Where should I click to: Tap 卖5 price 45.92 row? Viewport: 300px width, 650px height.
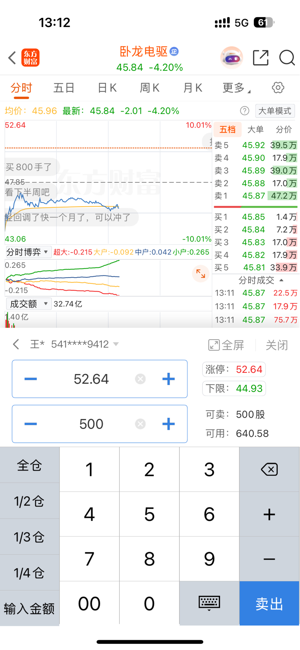point(256,145)
